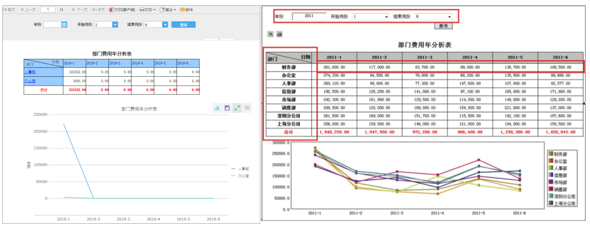Go to 下一页 next page
590x227 pixels.
click(80, 9)
